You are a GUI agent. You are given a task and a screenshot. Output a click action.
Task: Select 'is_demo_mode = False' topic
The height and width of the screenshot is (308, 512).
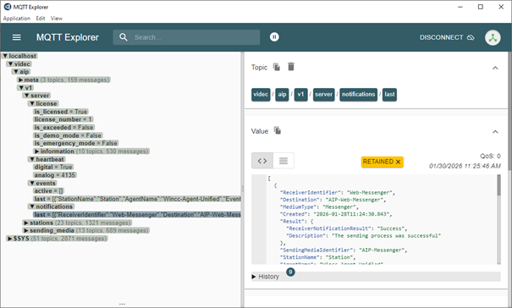point(68,135)
